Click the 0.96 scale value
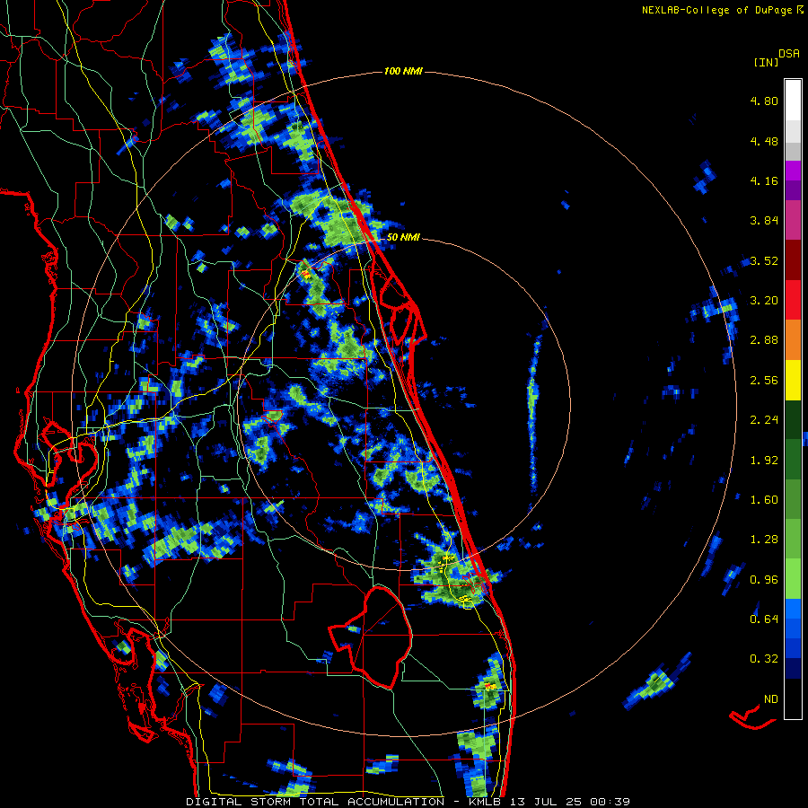808x808 pixels. 764,580
